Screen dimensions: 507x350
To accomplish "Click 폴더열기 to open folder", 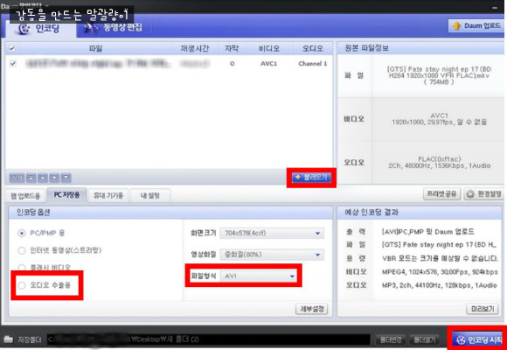I will pos(424,339).
